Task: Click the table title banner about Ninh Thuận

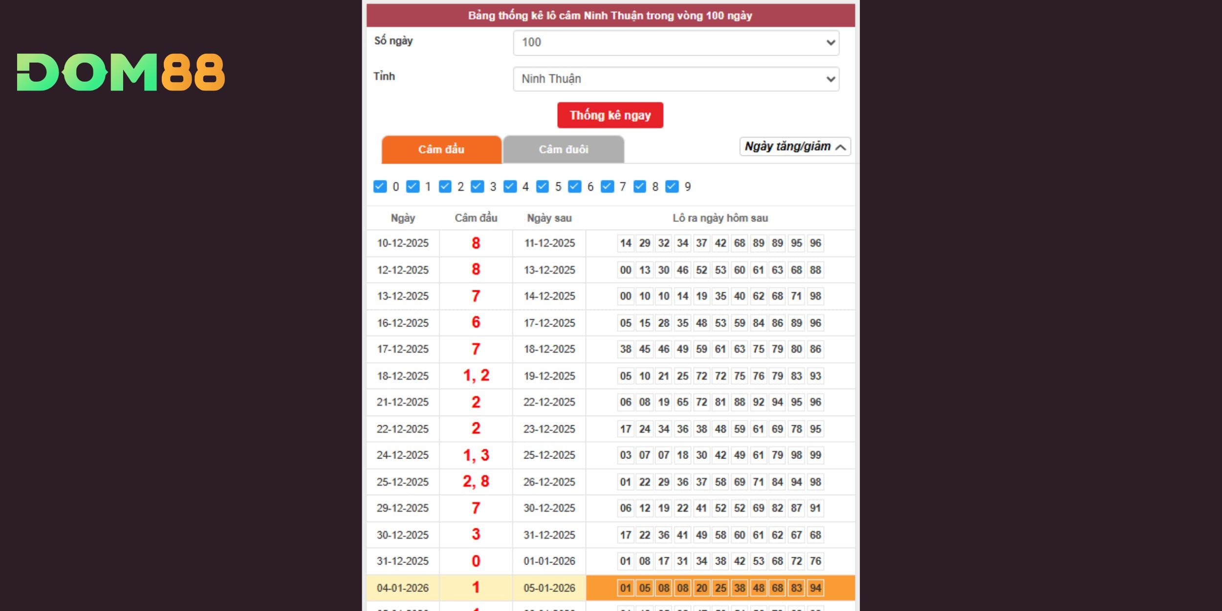Action: pos(611,16)
